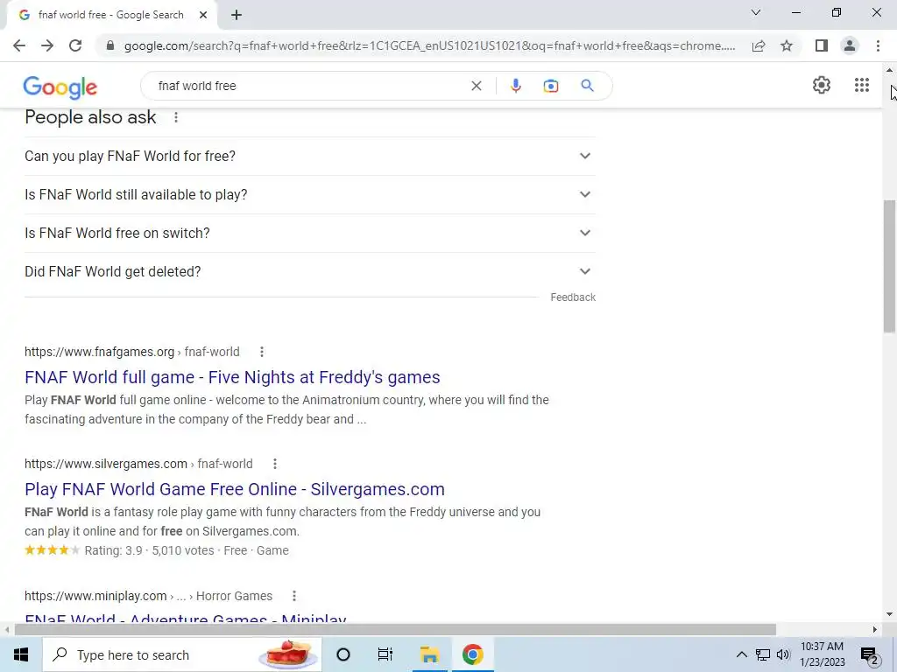Expand 'Can you play FNaF World for free?'
The image size is (897, 672).
310,156
